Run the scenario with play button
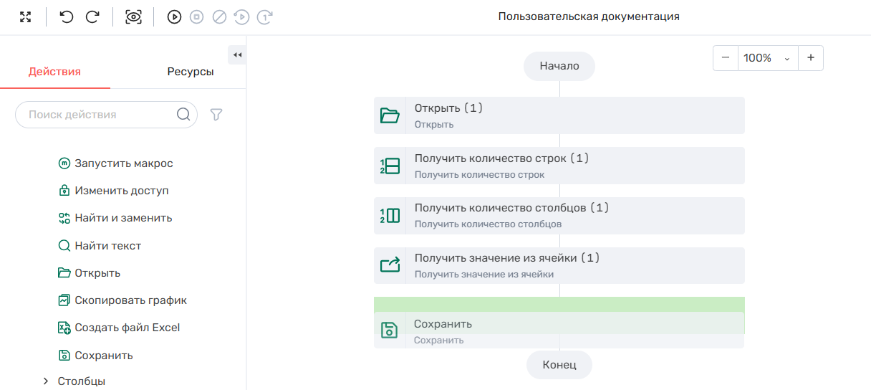 pyautogui.click(x=174, y=17)
